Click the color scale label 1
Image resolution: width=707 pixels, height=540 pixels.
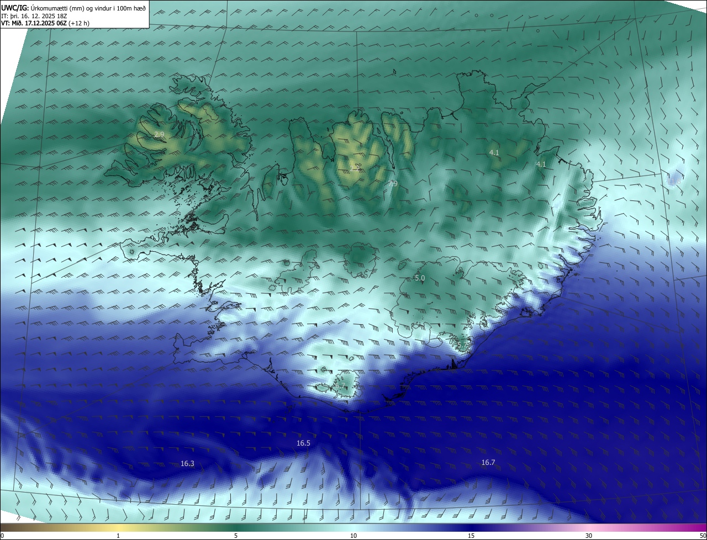tap(118, 536)
